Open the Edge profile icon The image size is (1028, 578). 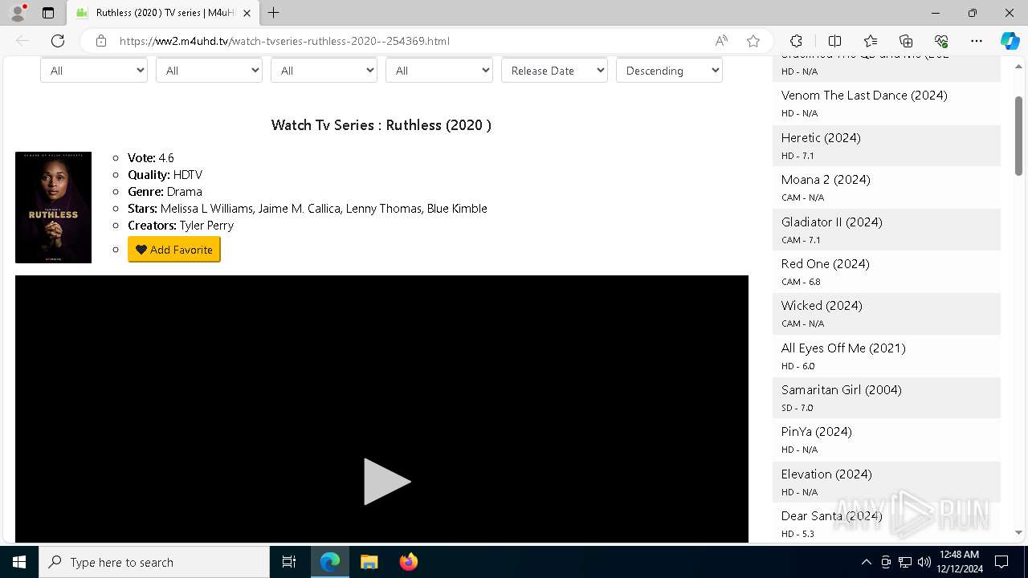18,13
